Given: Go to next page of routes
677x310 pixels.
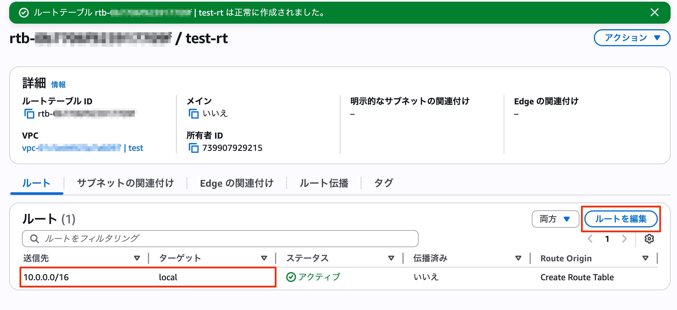Looking at the screenshot, I should click(x=624, y=238).
